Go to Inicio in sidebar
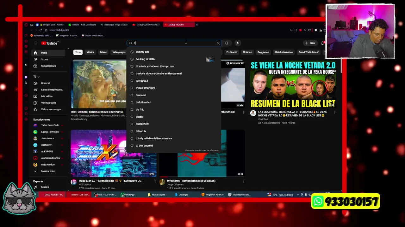The width and height of the screenshot is (405, 227). (x=47, y=53)
